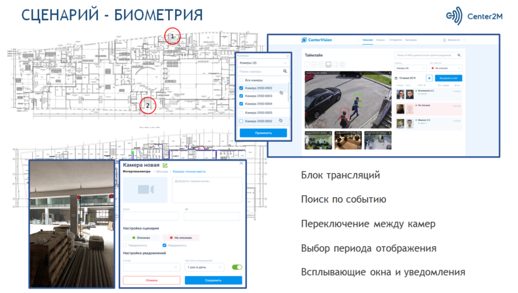The image size is (518, 293).
Task: Uncheck the Камера 3550-0003 checkbox
Action: pyautogui.click(x=241, y=96)
